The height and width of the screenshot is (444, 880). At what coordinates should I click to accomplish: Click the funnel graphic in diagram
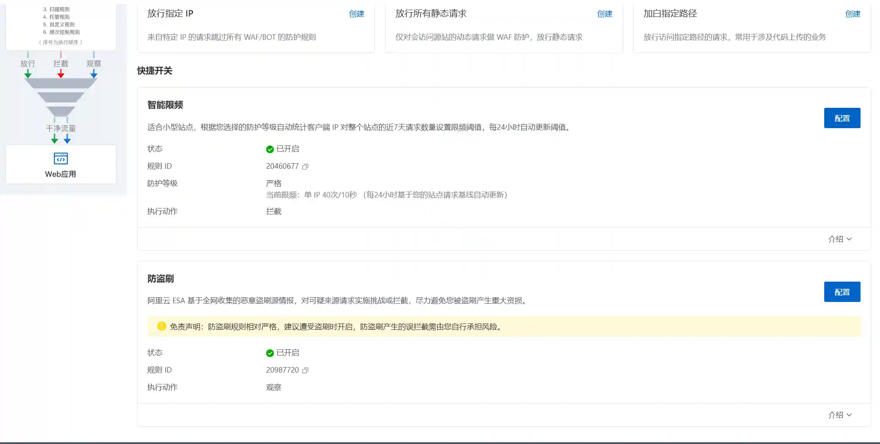pos(61,97)
